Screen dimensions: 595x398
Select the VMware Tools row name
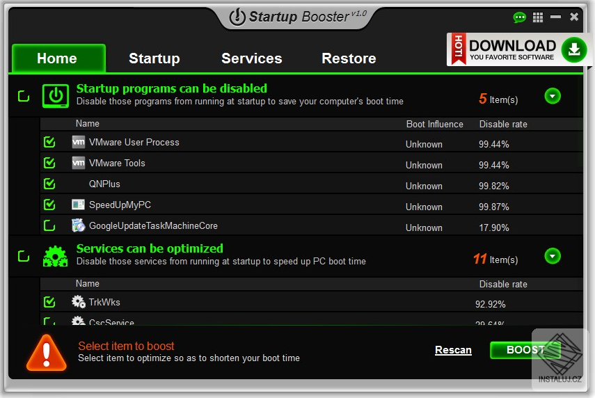click(x=117, y=163)
